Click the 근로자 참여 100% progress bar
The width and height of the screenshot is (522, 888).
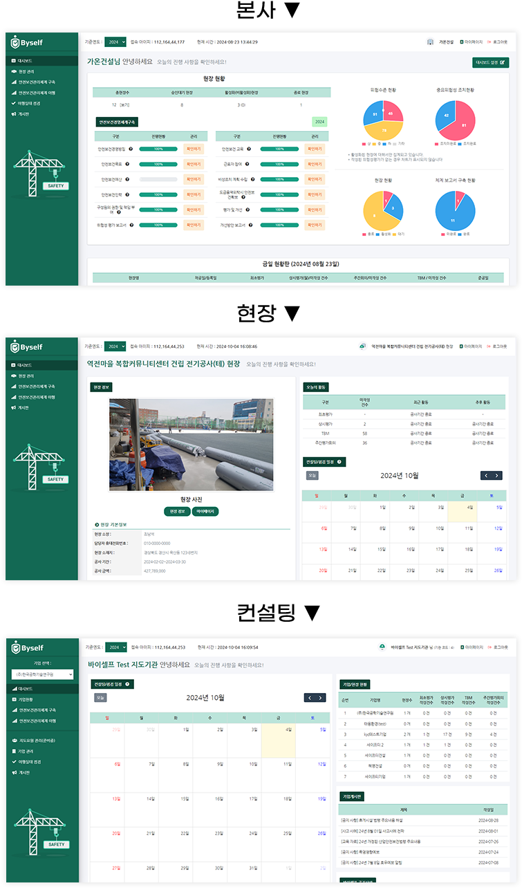click(279, 164)
